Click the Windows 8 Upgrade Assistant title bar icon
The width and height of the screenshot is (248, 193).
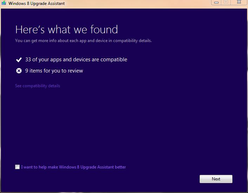coord(4,3)
